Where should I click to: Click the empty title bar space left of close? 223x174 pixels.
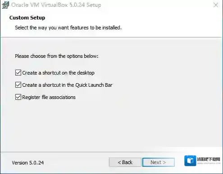[156, 5]
